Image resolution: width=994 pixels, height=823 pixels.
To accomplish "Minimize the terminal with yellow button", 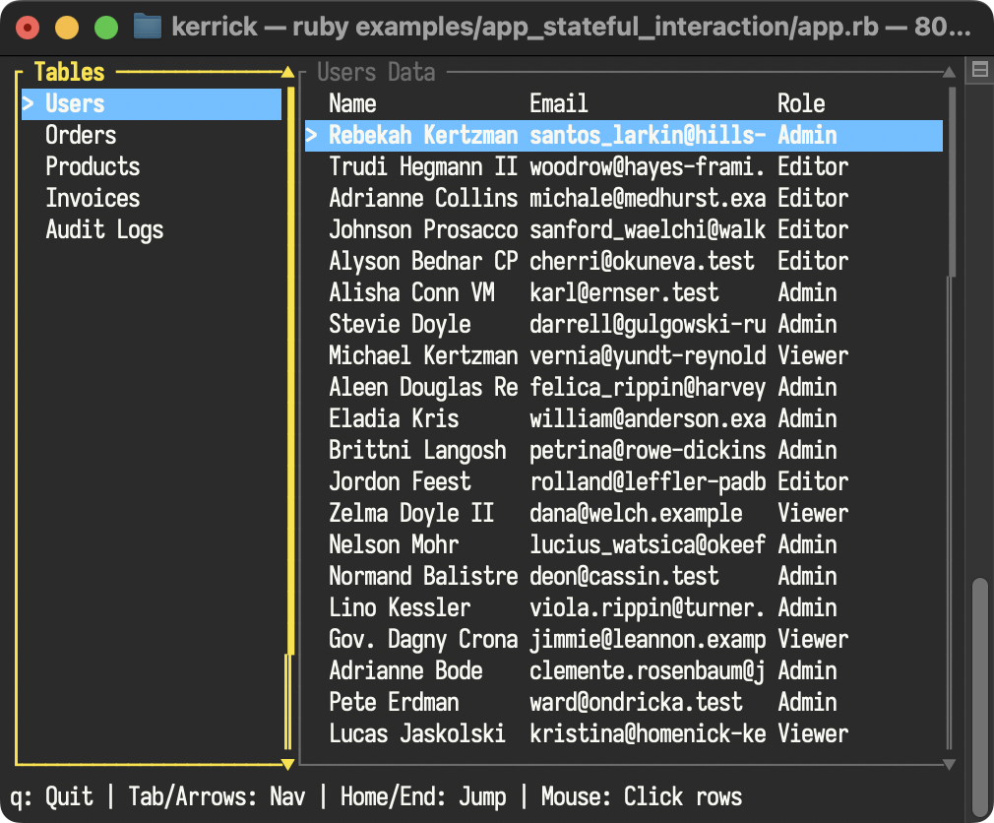I will point(67,28).
